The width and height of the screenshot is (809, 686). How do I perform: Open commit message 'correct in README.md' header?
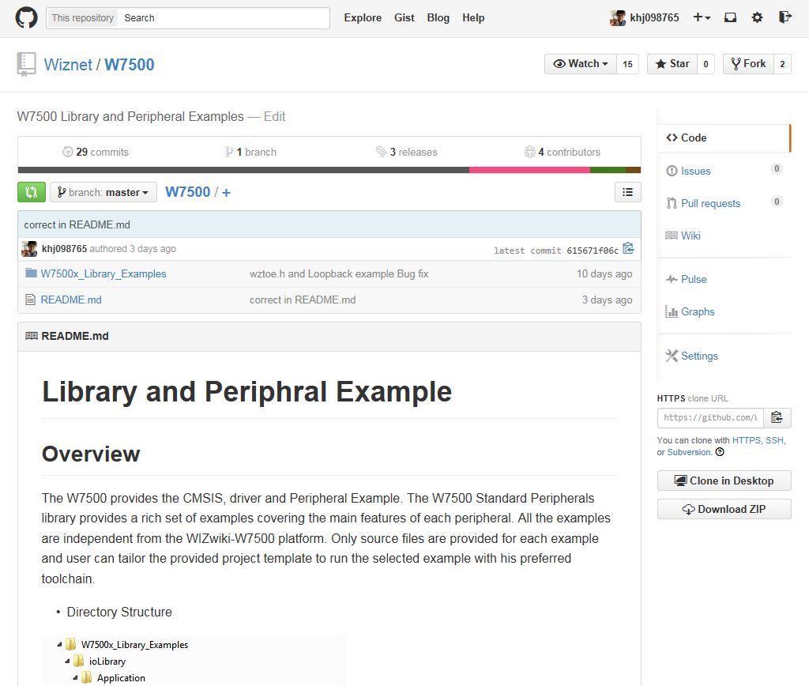77,224
